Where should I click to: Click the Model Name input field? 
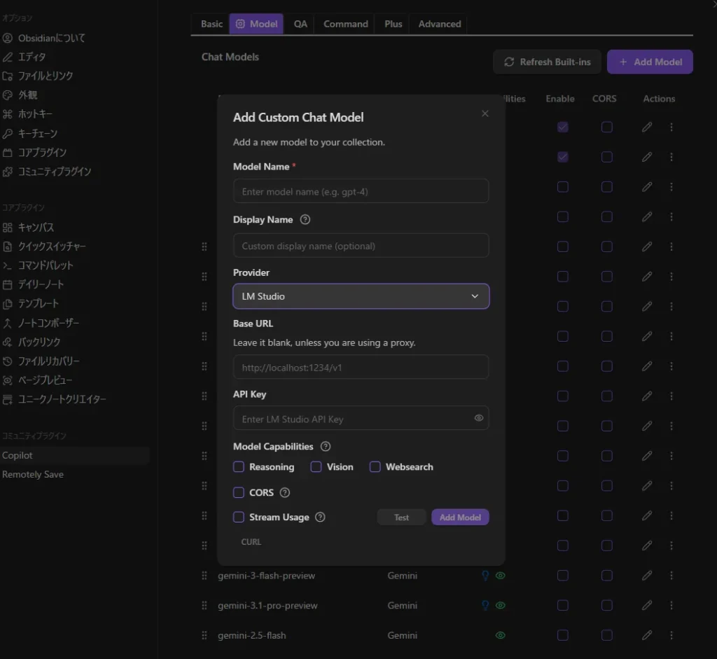361,191
